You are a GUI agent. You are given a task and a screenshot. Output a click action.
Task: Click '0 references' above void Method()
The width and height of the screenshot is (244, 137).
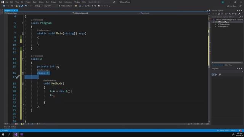point(50,80)
